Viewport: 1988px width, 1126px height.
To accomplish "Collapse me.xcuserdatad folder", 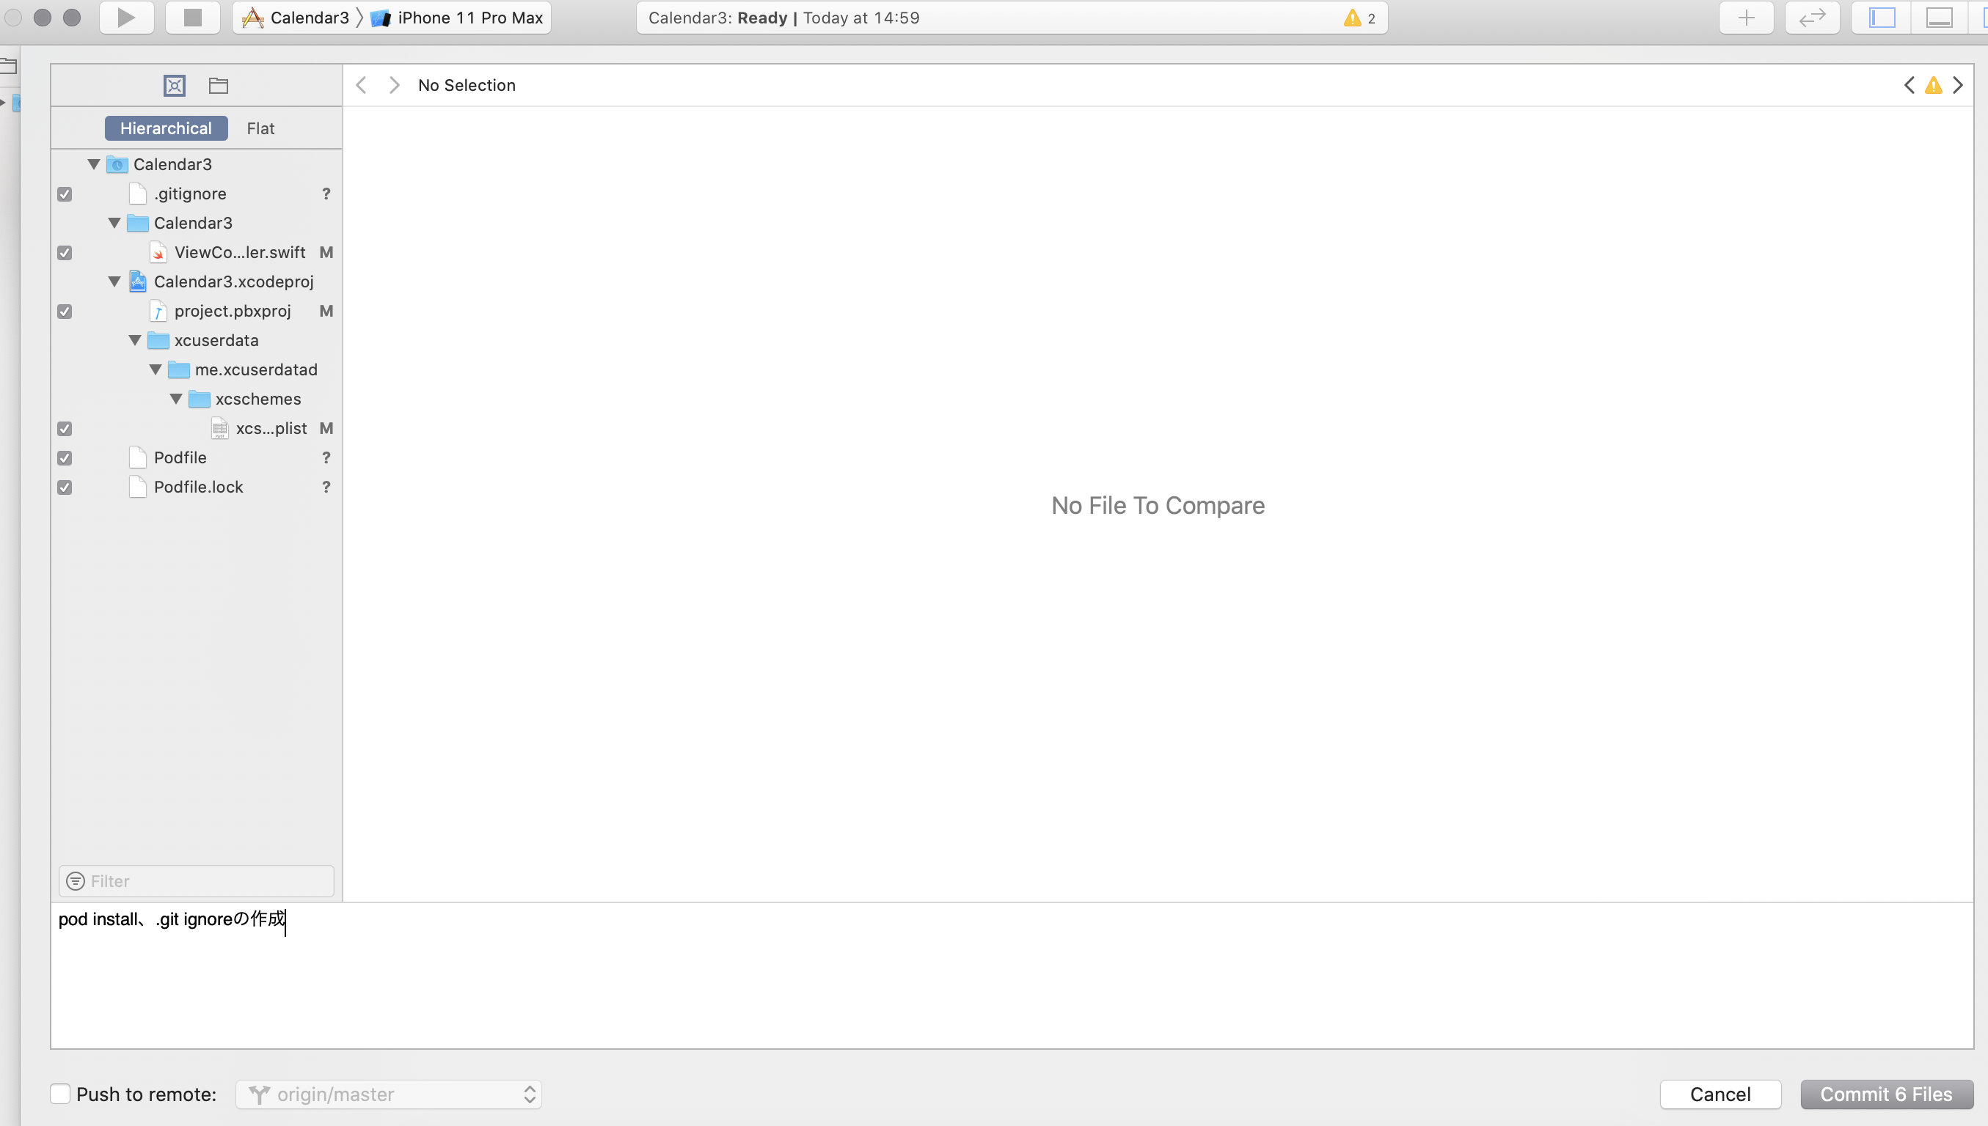I will pyautogui.click(x=156, y=369).
